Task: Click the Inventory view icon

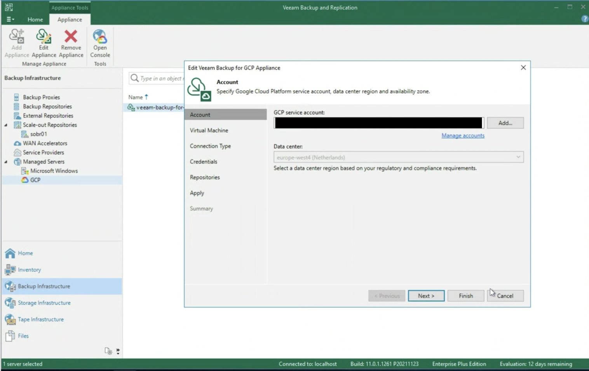Action: pyautogui.click(x=10, y=270)
